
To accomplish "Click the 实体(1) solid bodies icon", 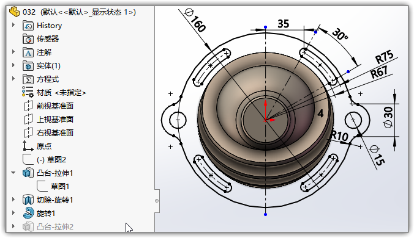I will pos(28,66).
